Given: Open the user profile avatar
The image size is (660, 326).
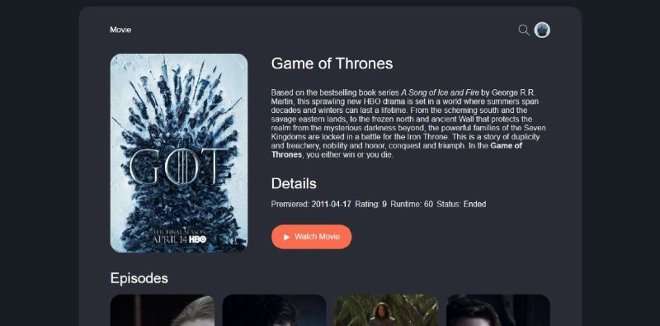Looking at the screenshot, I should 542,30.
